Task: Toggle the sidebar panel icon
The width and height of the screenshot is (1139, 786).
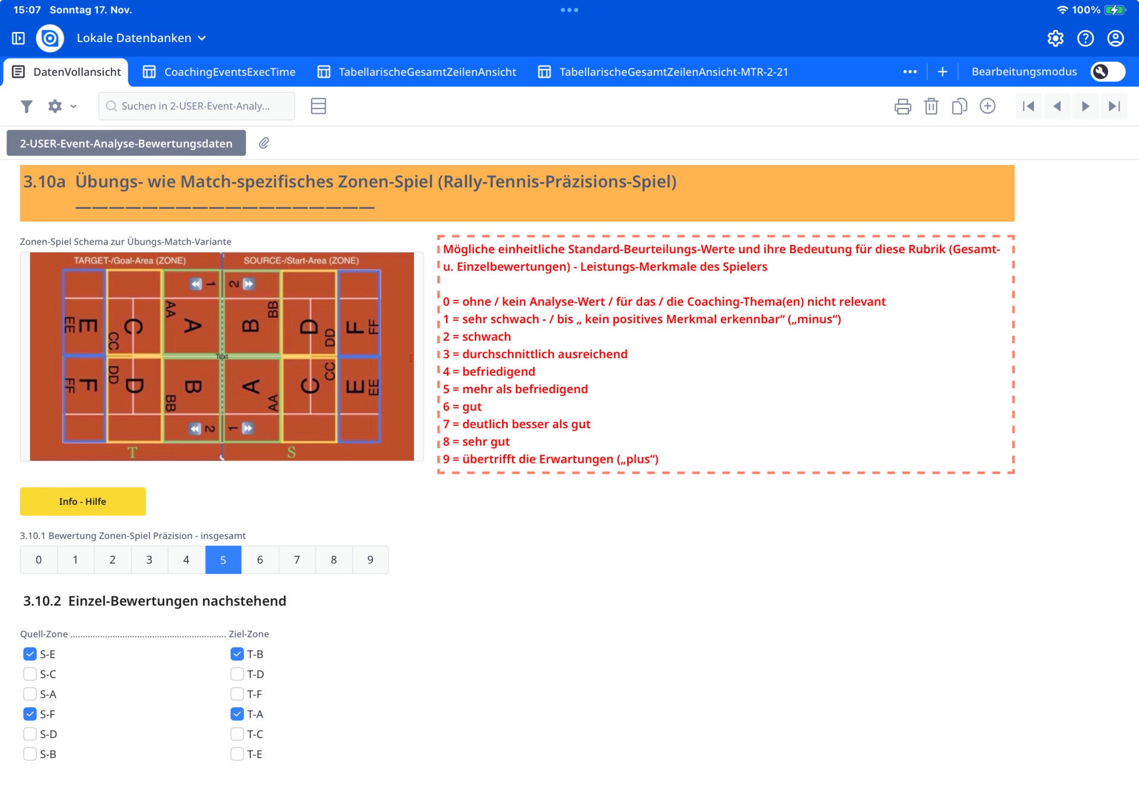Action: 18,38
